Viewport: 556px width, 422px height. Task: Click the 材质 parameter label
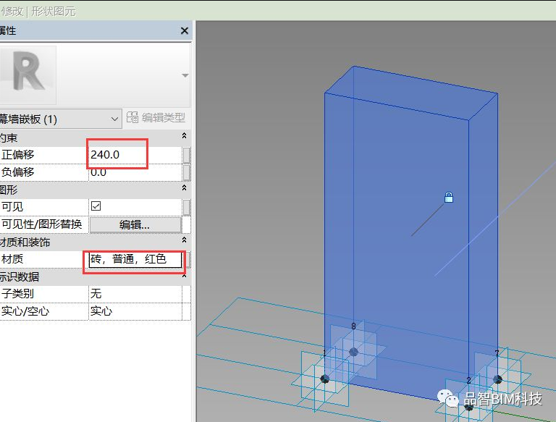click(x=12, y=259)
